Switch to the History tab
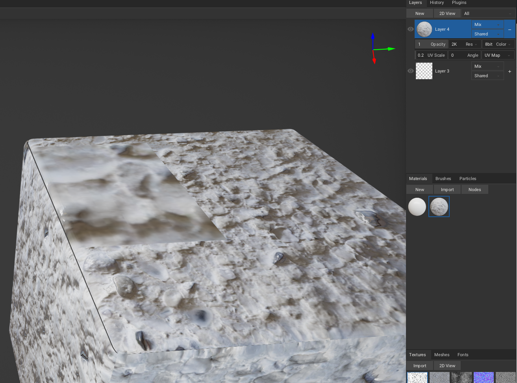The image size is (517, 383). tap(437, 3)
